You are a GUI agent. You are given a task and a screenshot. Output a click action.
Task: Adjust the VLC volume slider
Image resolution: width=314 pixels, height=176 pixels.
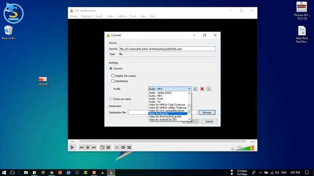coord(245,148)
